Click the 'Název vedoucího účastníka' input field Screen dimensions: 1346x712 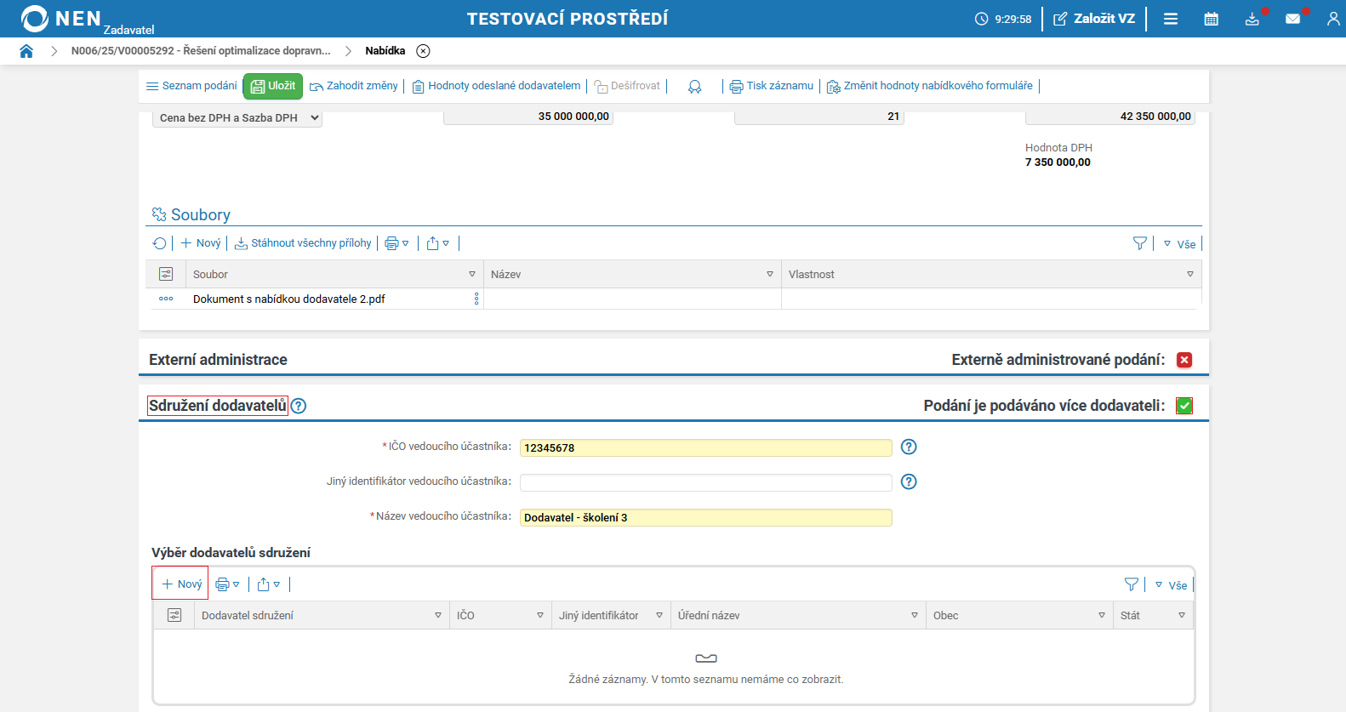point(705,517)
